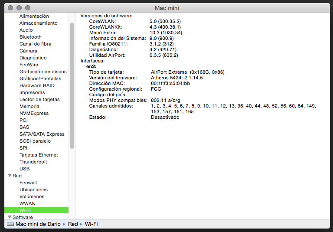Click firmware value Atheros 5424: 2.1.14.5
Image resolution: width=333 pixels, height=232 pixels.
click(x=177, y=78)
